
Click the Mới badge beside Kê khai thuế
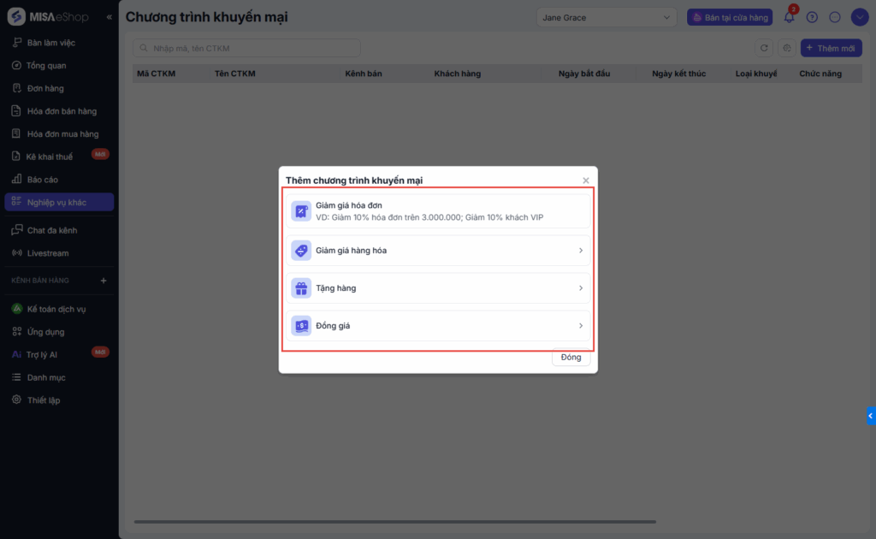click(x=101, y=154)
